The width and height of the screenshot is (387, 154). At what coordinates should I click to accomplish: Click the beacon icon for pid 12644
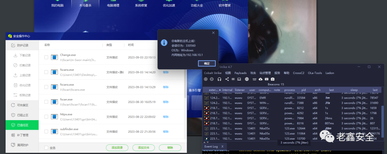(207, 128)
